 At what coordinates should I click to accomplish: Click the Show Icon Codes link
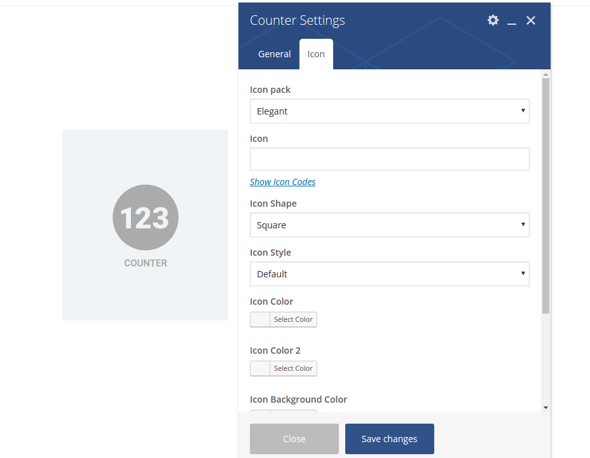282,182
